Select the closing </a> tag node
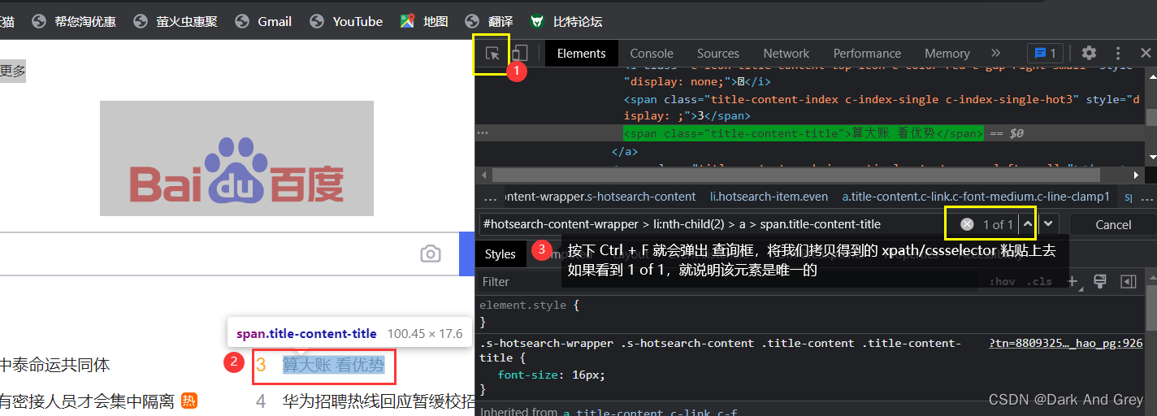Image resolution: width=1157 pixels, height=416 pixels. [625, 151]
